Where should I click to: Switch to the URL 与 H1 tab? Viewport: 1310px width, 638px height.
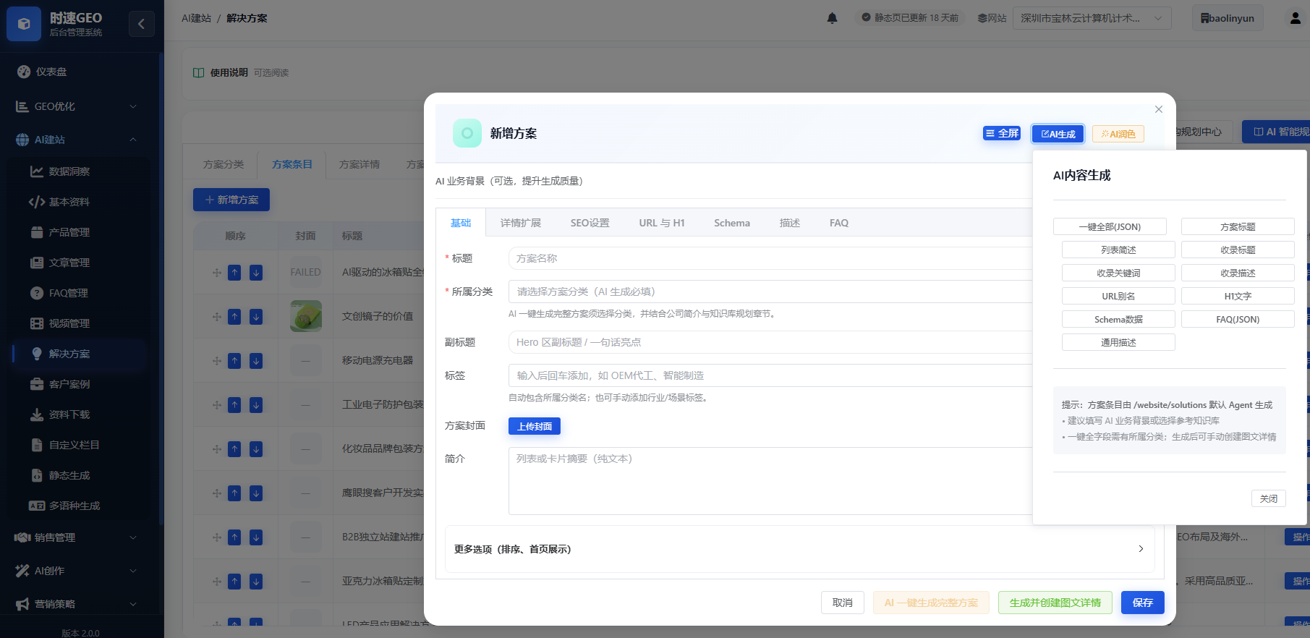tap(662, 223)
